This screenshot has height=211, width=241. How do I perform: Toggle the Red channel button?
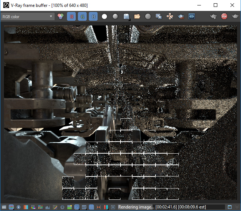click(x=71, y=16)
